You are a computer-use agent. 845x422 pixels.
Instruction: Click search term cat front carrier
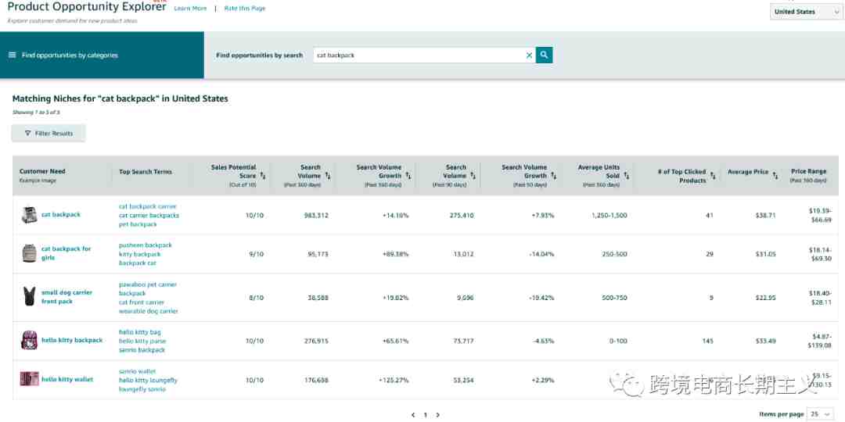(x=141, y=302)
